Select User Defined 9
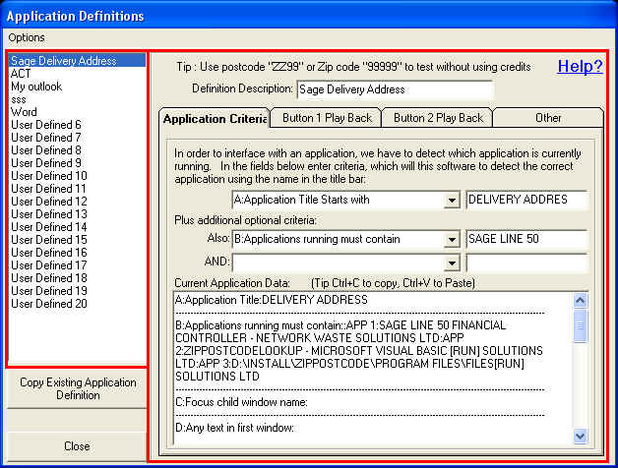The width and height of the screenshot is (618, 468). click(x=77, y=163)
